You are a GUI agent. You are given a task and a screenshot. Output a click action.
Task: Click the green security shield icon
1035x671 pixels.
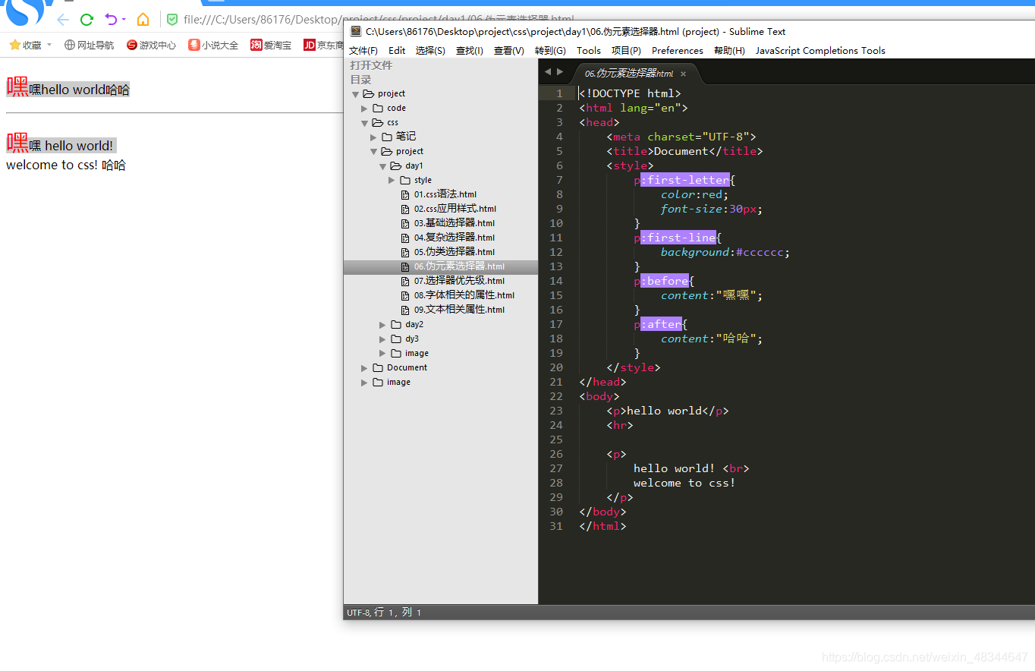[x=172, y=20]
